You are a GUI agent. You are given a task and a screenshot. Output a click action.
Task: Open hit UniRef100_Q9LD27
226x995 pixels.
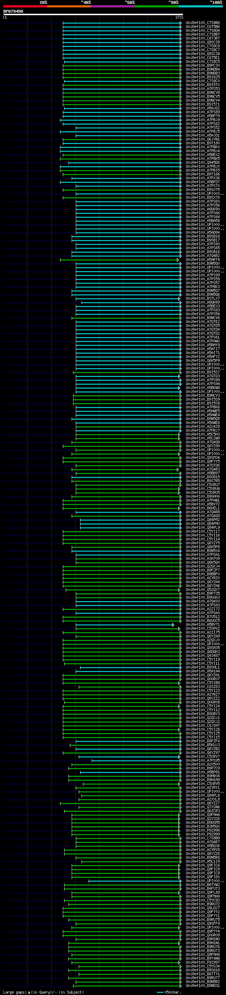(203, 908)
